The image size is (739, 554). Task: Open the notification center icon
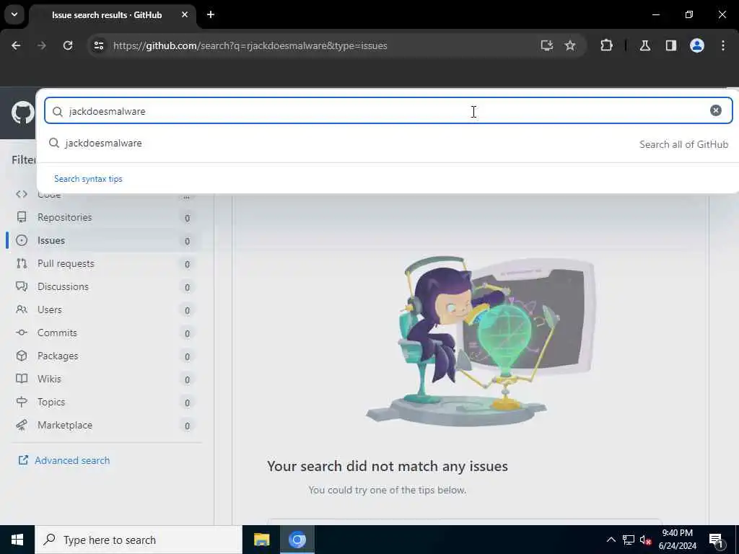click(x=716, y=540)
